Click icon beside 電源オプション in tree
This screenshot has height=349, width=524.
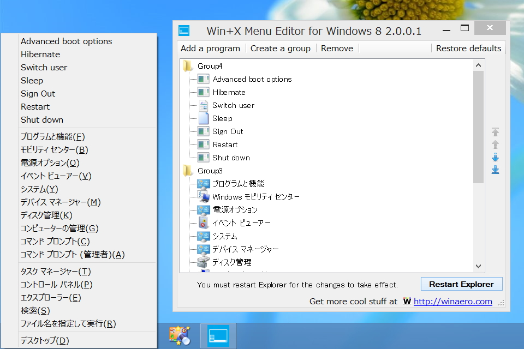pyautogui.click(x=203, y=210)
